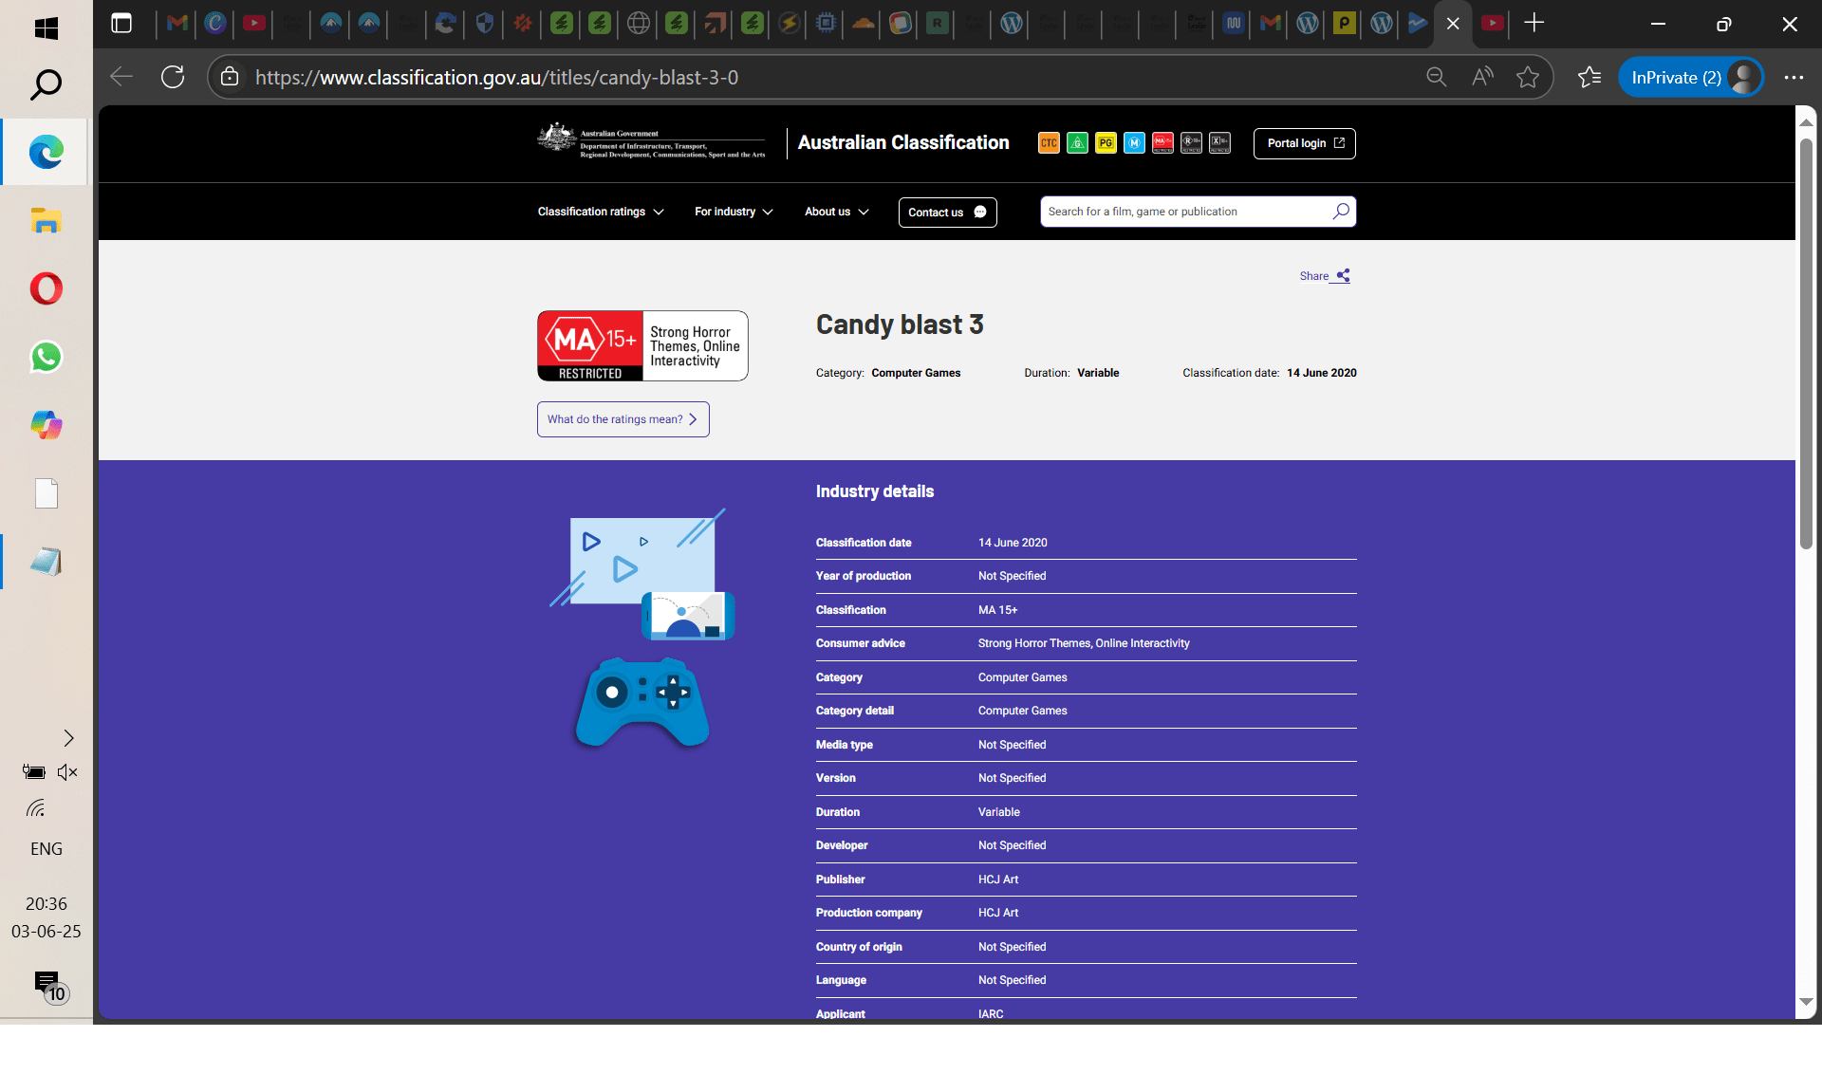Switch to the blue shield tab

485,24
